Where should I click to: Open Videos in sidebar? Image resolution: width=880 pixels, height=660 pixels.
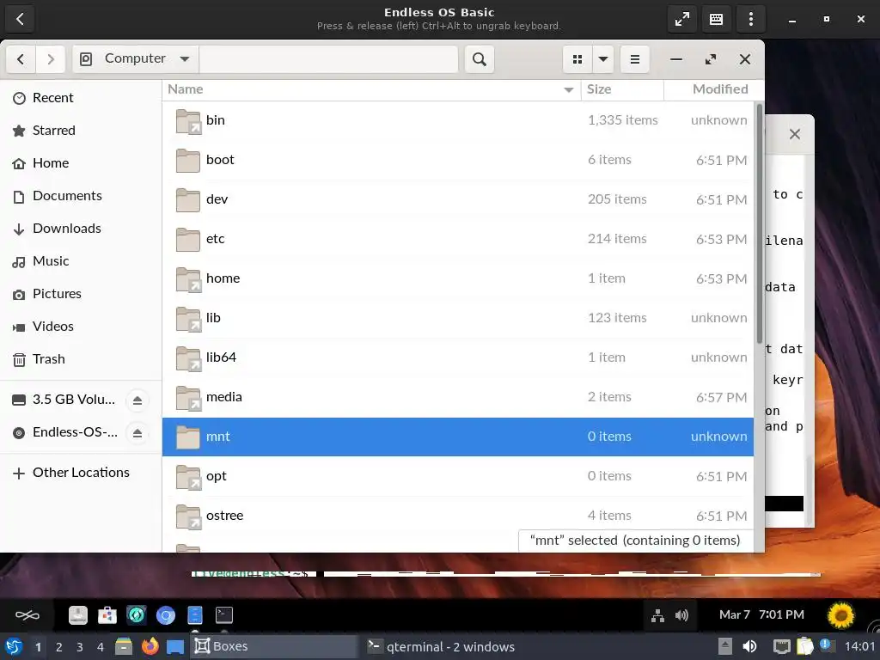click(x=81, y=326)
